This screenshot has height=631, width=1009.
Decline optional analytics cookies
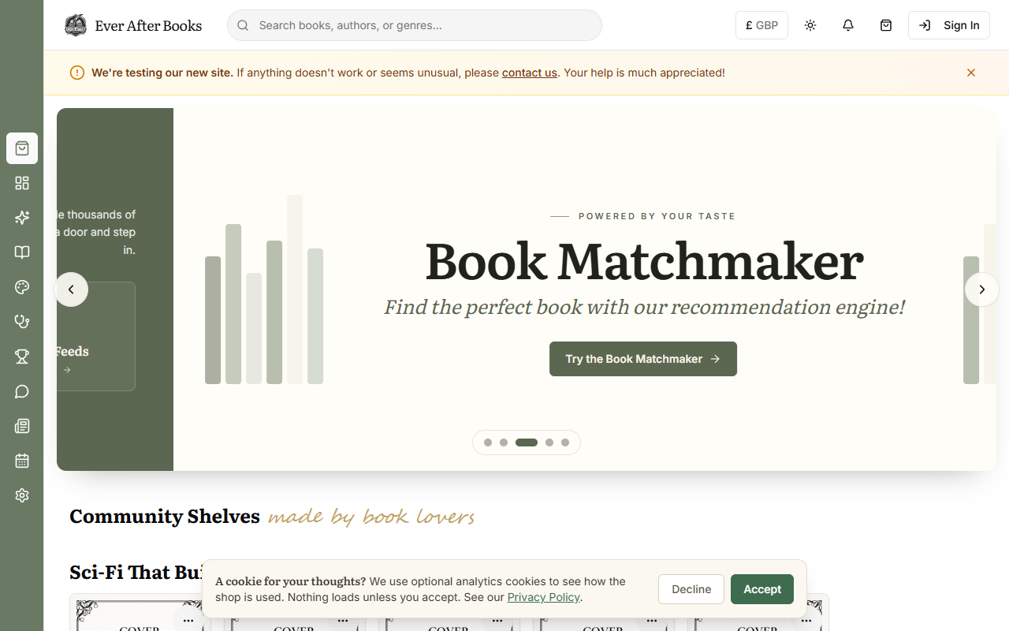pos(691,589)
